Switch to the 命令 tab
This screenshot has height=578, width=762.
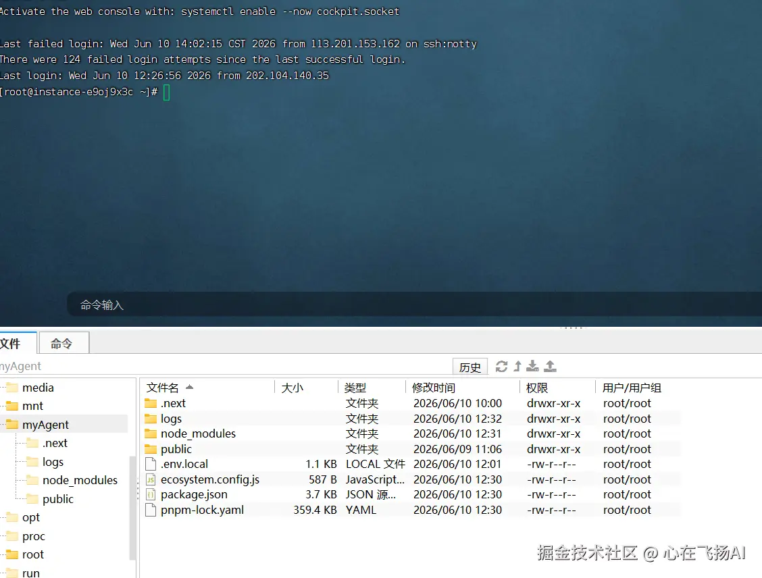tap(63, 344)
